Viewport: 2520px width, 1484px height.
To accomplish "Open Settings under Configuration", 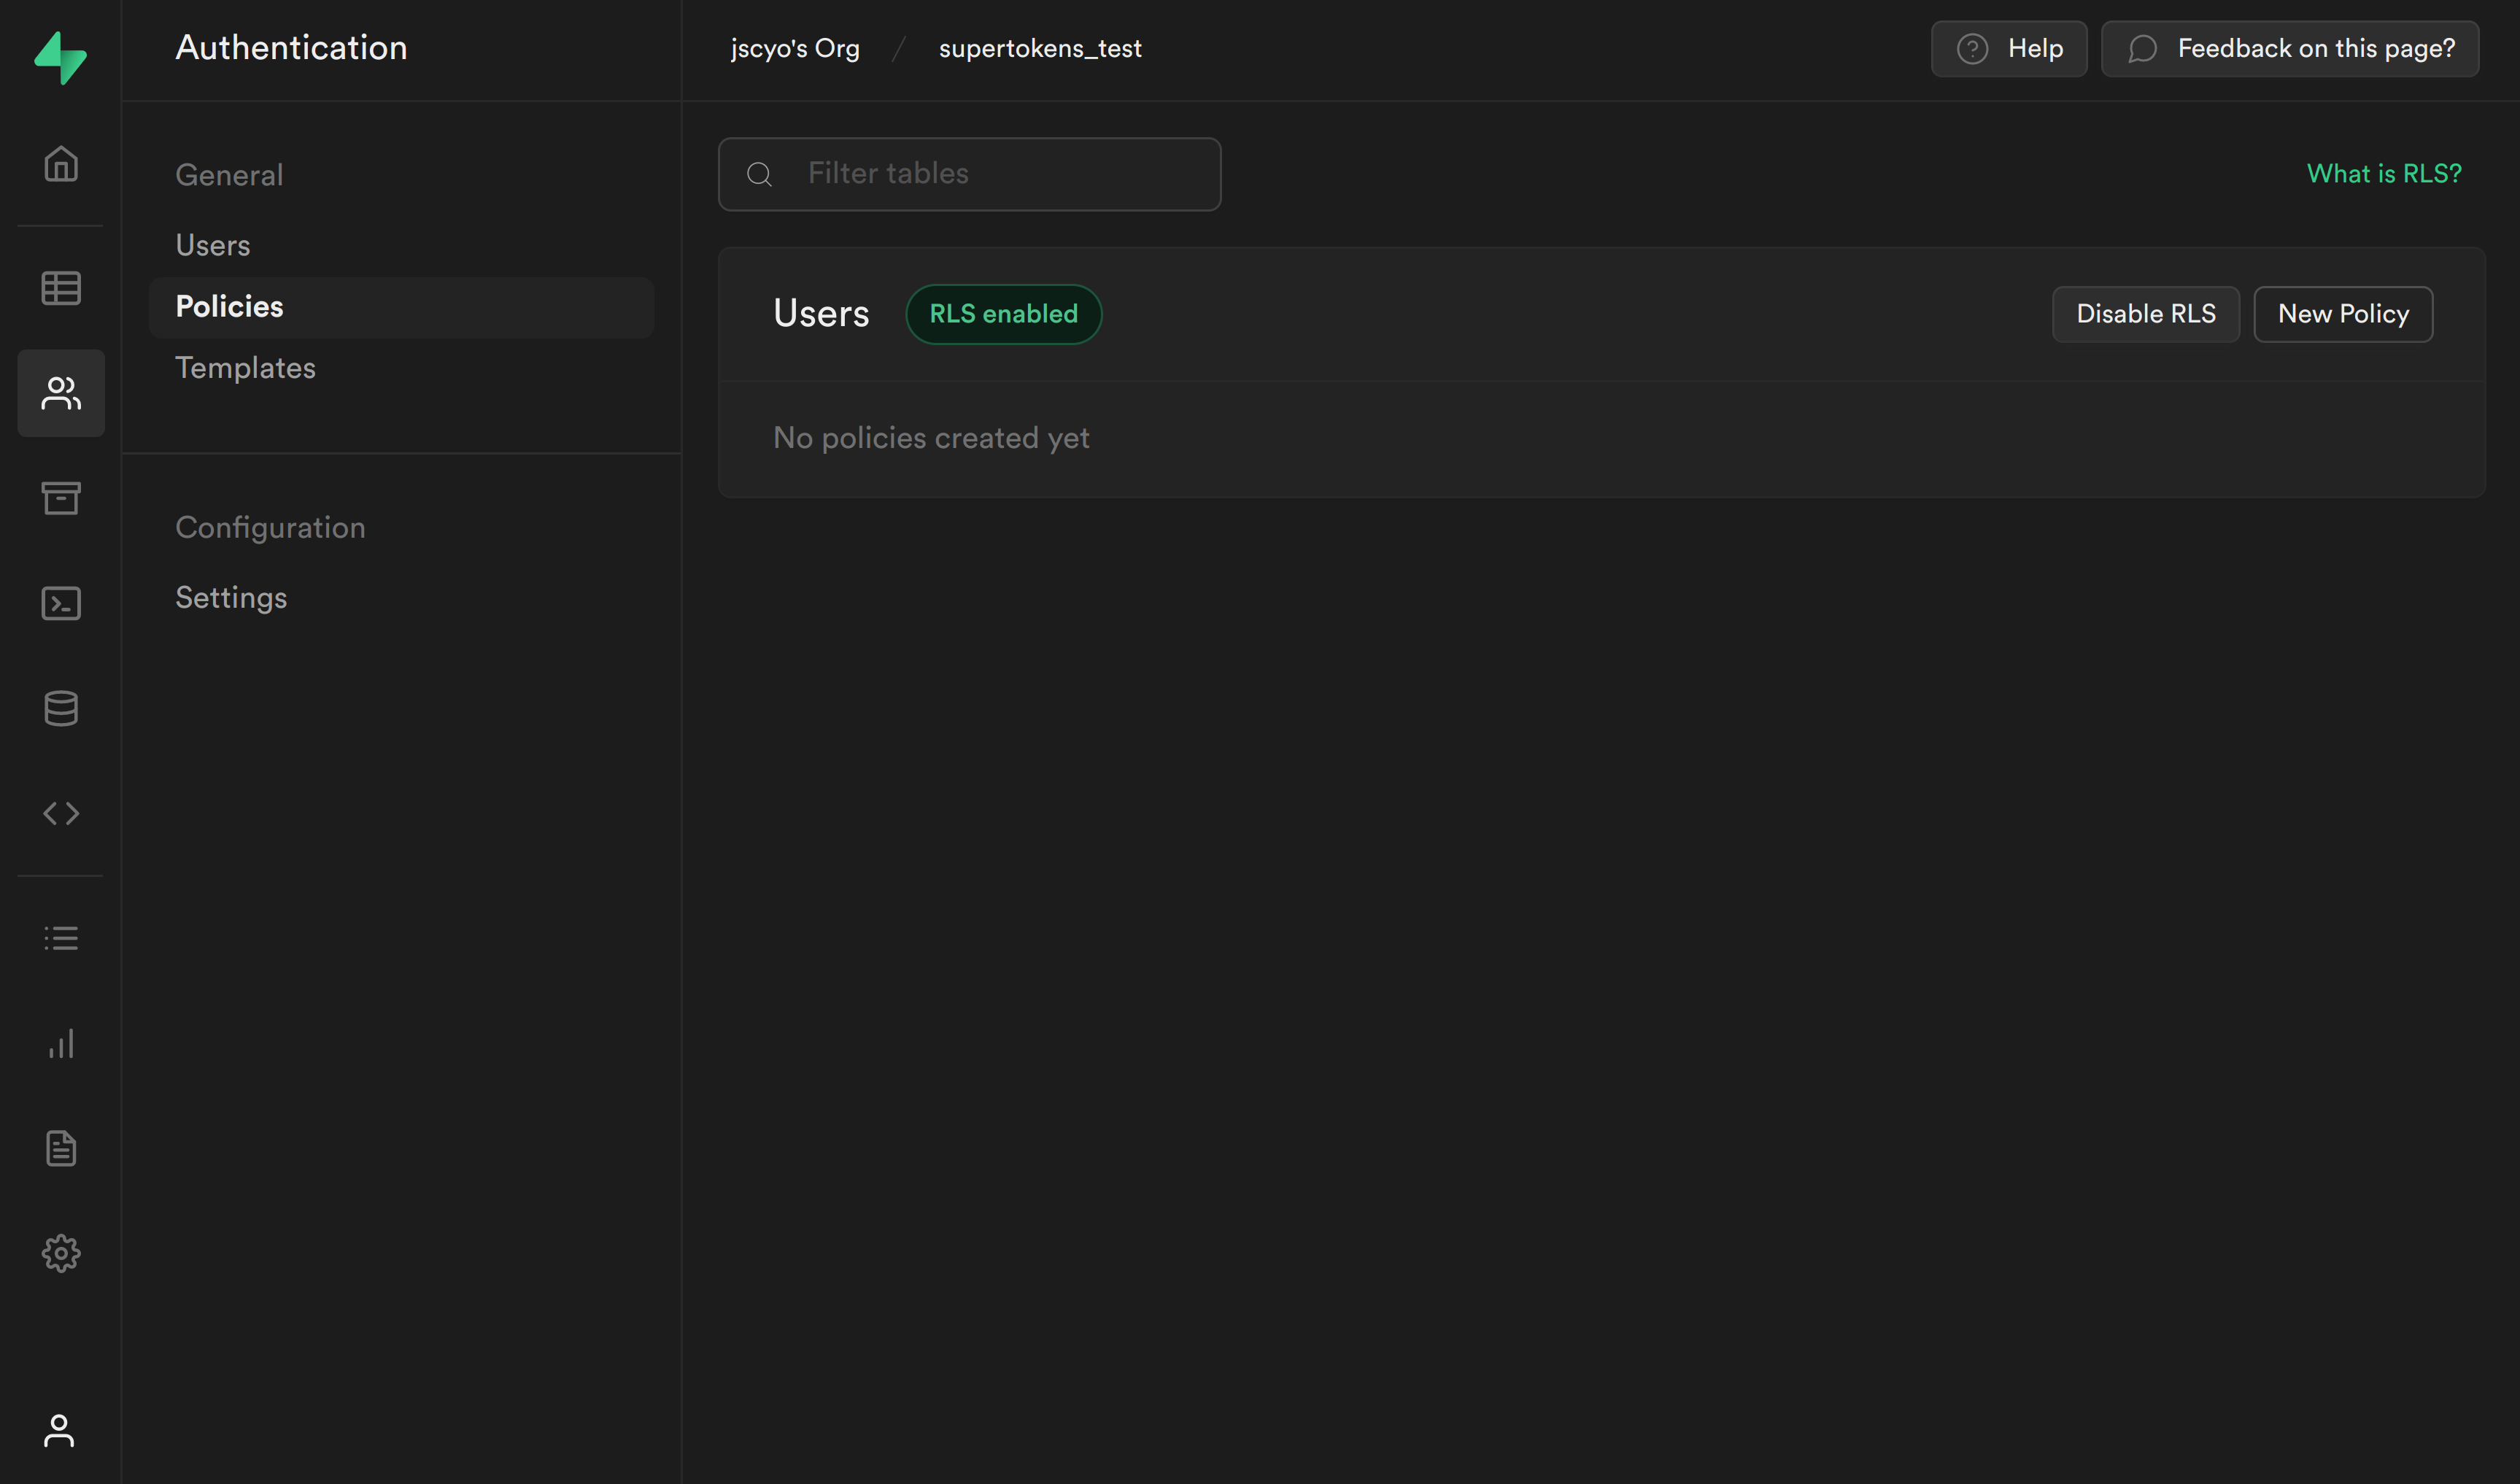I will coord(232,598).
